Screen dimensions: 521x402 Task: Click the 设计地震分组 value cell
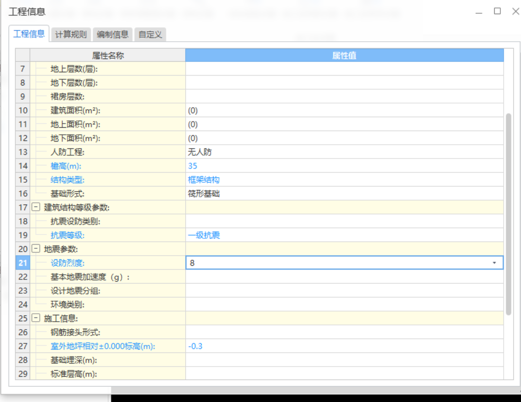[344, 291]
